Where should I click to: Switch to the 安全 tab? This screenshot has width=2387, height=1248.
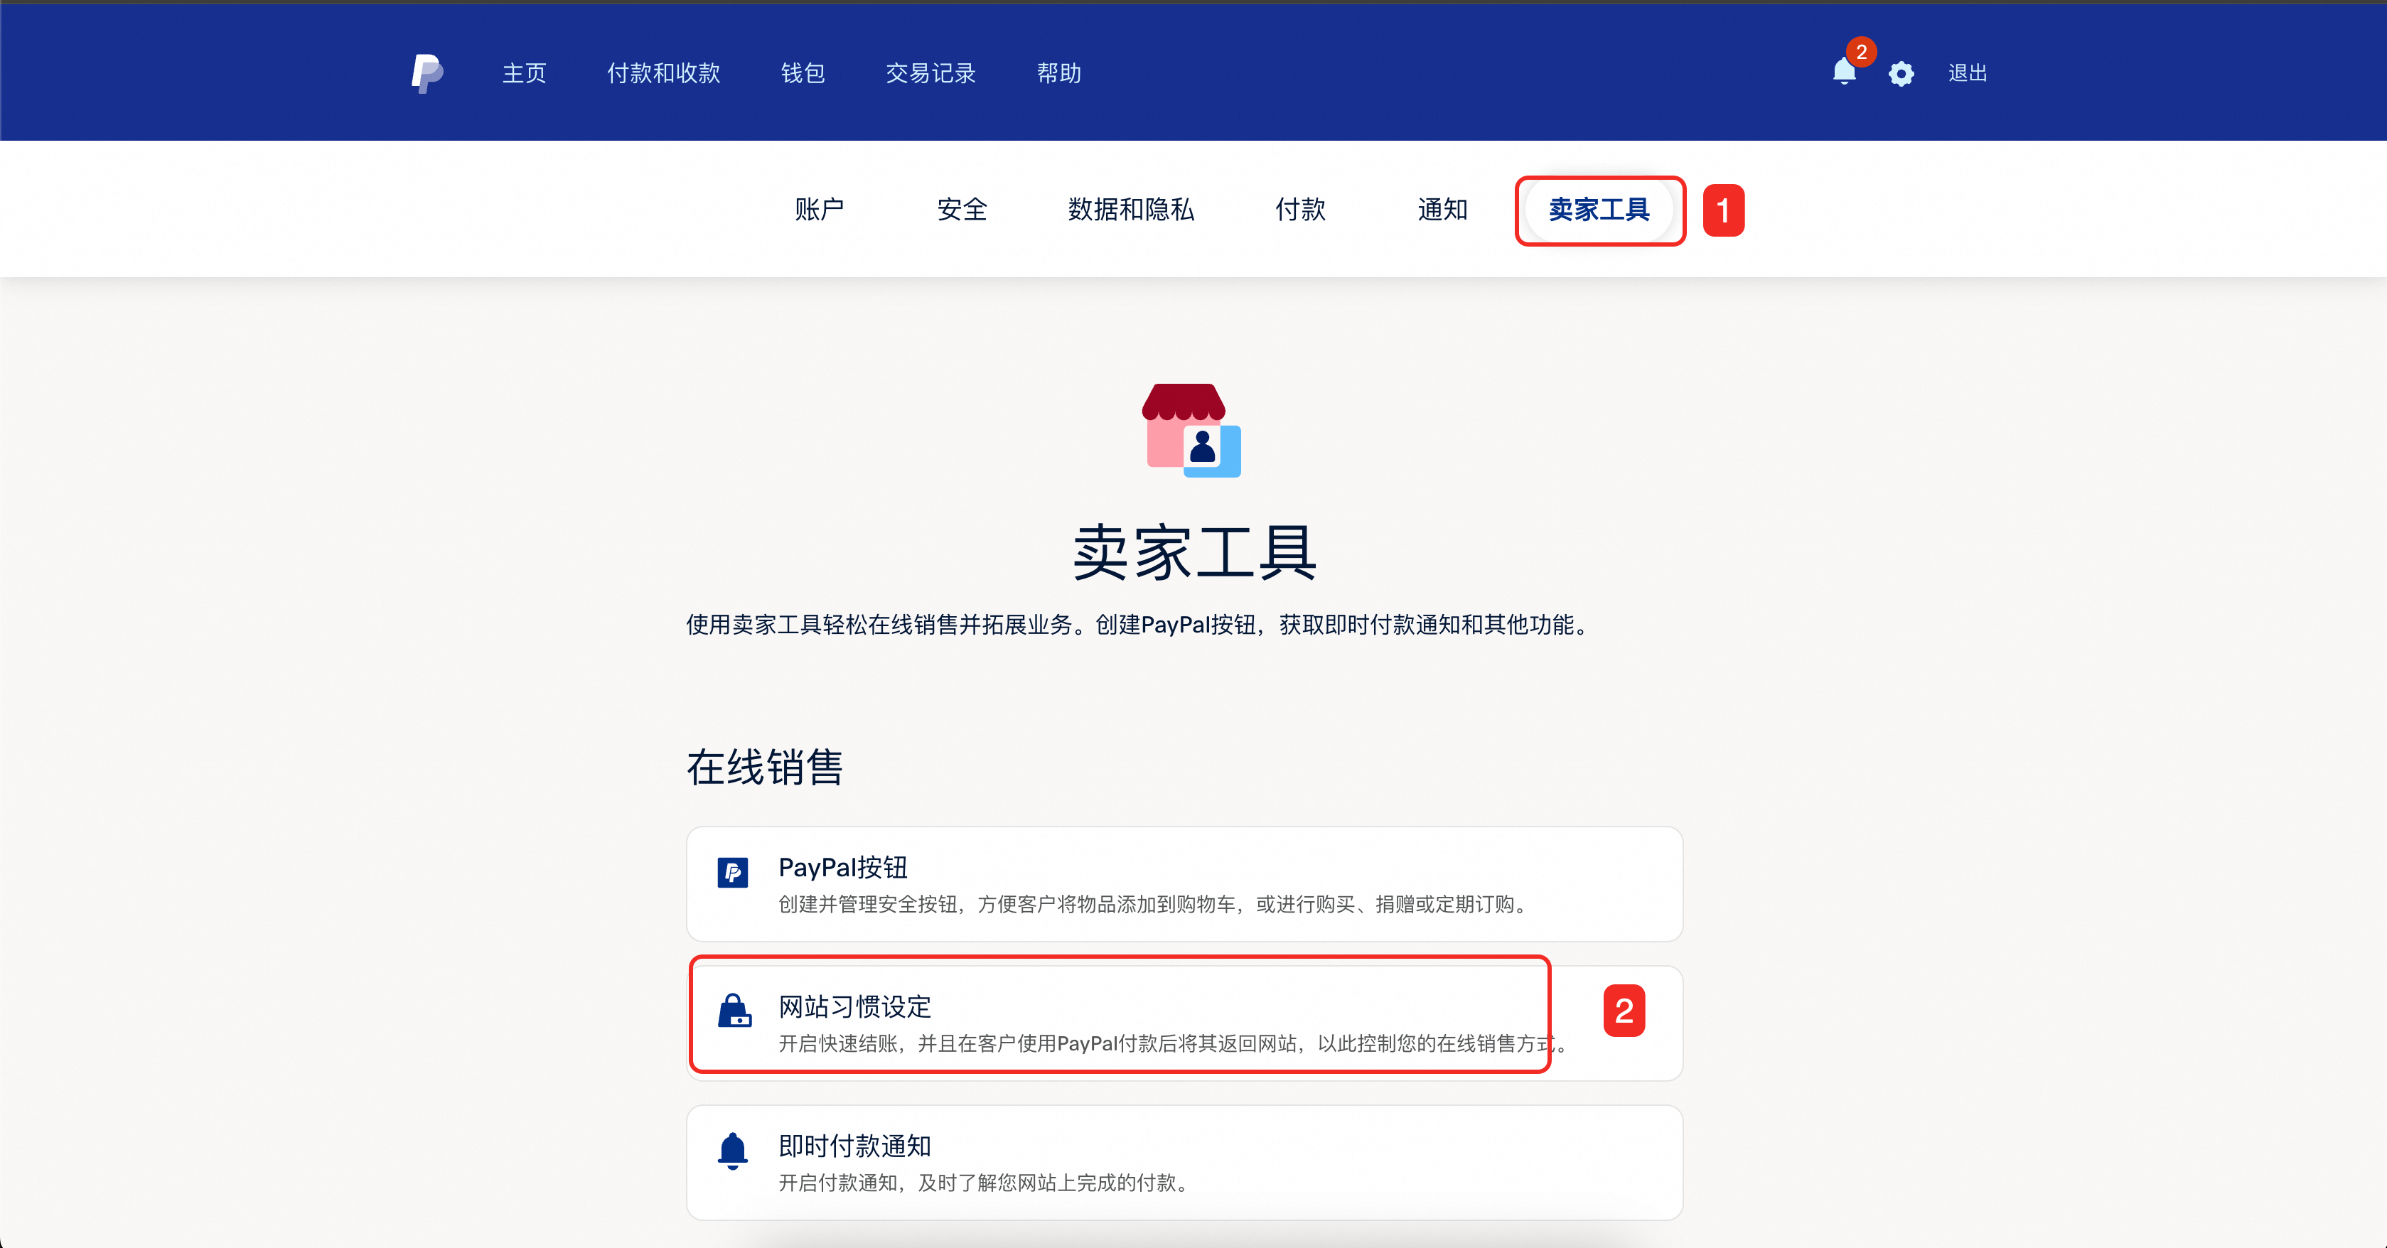[962, 210]
